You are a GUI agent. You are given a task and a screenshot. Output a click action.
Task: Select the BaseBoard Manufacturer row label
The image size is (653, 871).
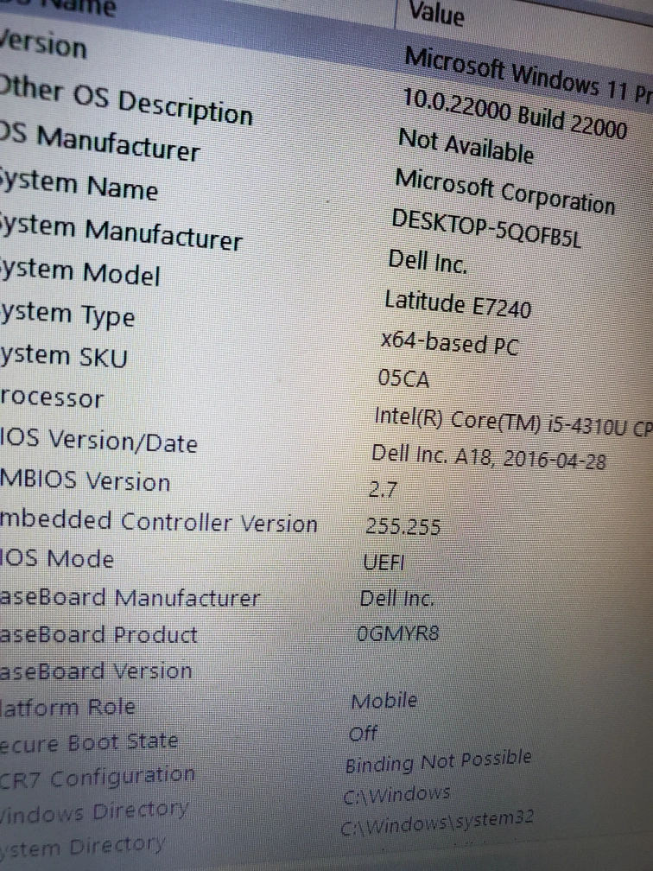tap(130, 597)
